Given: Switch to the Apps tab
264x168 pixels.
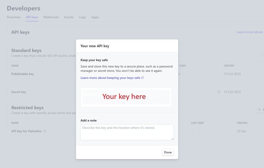Looking at the screenshot, I should [x=95, y=17].
